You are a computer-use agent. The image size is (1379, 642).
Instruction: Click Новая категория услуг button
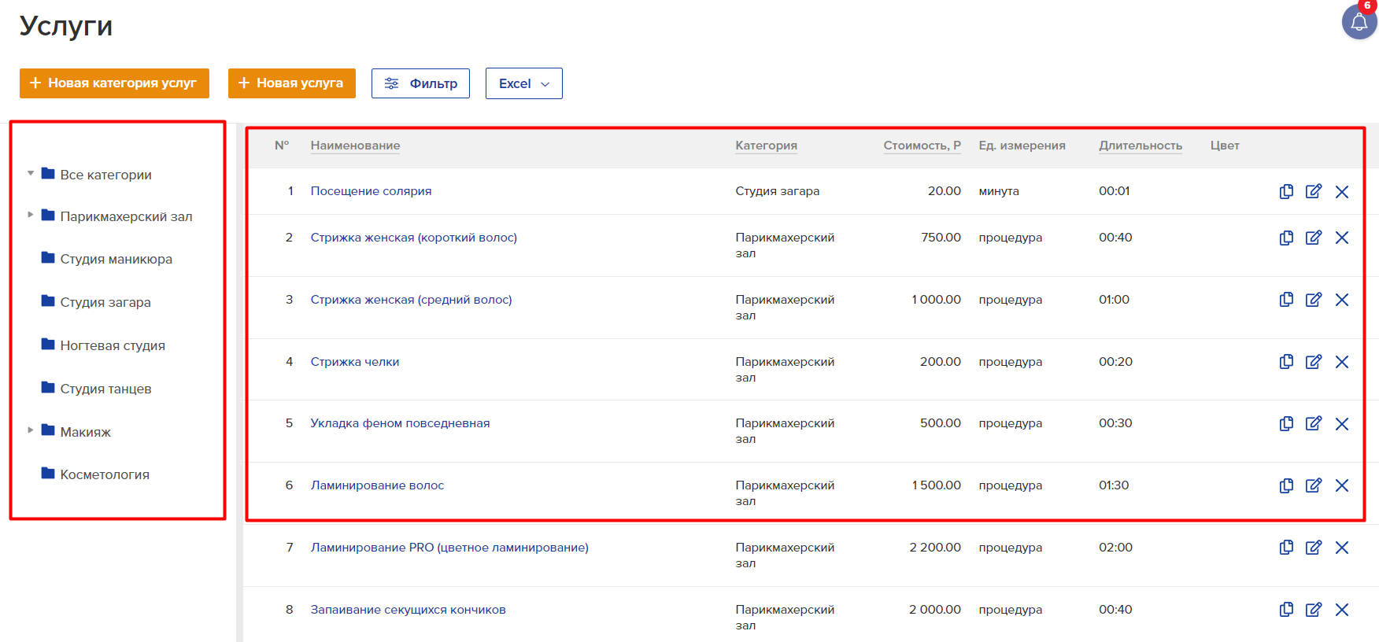[114, 83]
